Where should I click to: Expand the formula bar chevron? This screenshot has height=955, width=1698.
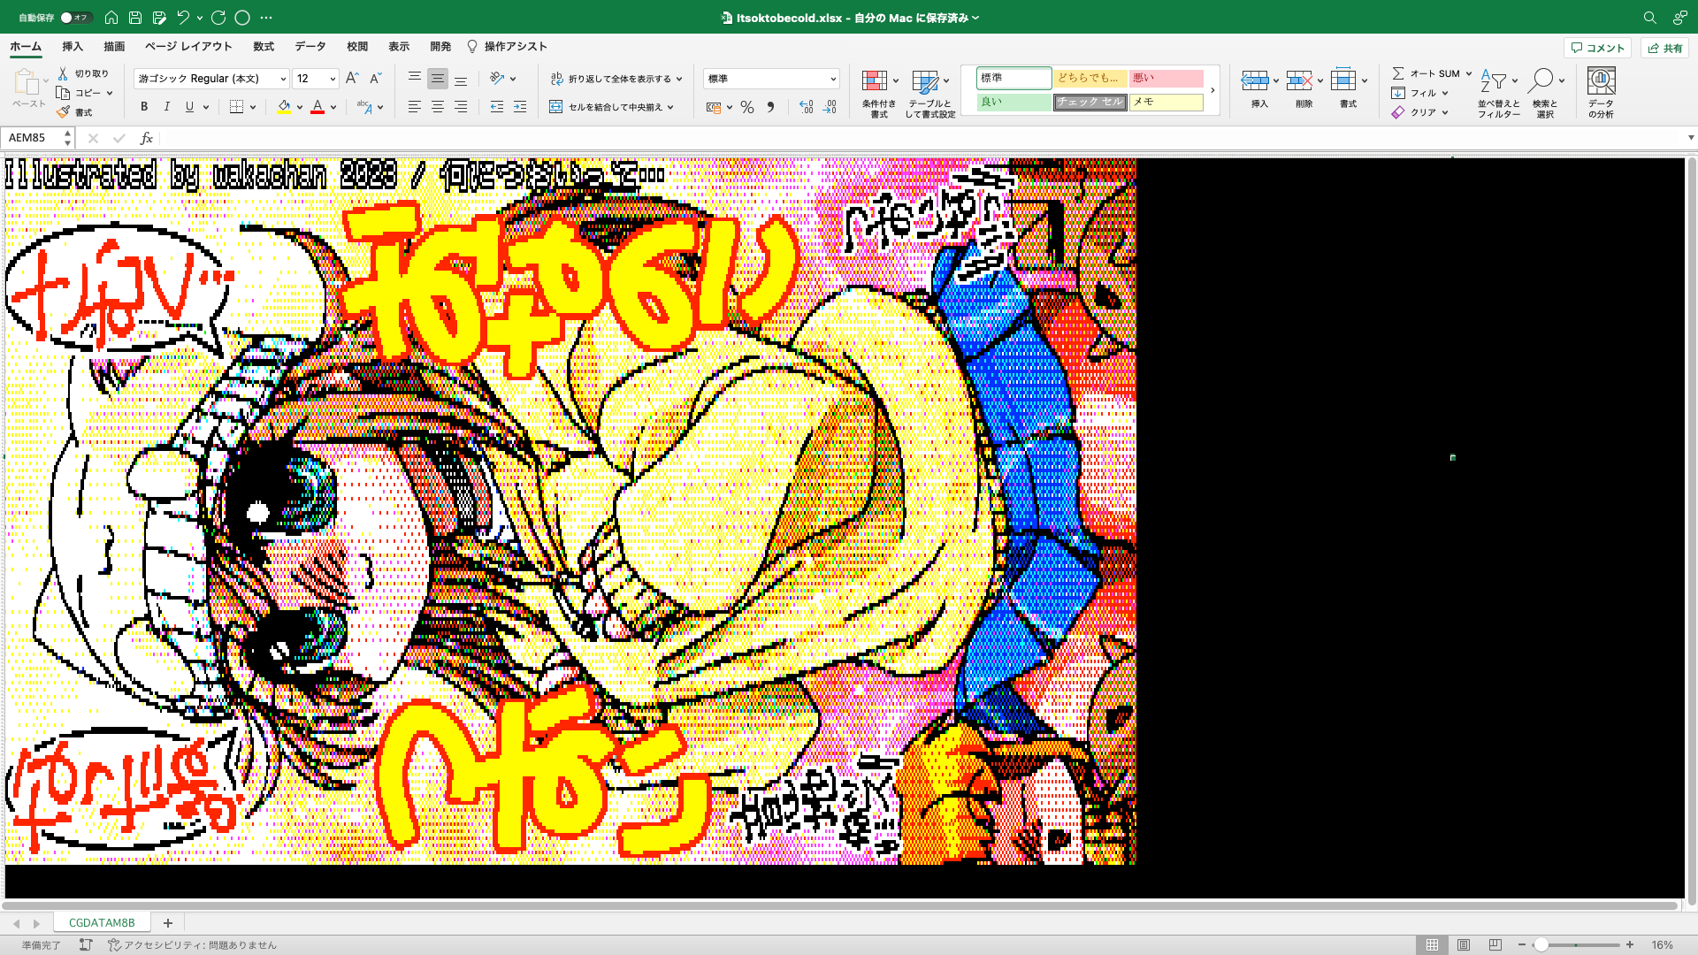click(x=1690, y=138)
